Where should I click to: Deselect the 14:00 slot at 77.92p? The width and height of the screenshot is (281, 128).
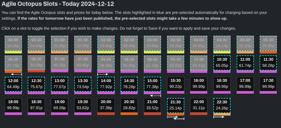106,84
